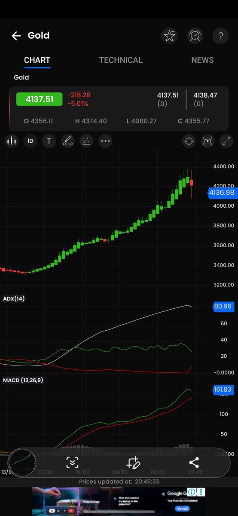
Task: Open the indicators scatter-plot icon
Action: tap(86, 141)
